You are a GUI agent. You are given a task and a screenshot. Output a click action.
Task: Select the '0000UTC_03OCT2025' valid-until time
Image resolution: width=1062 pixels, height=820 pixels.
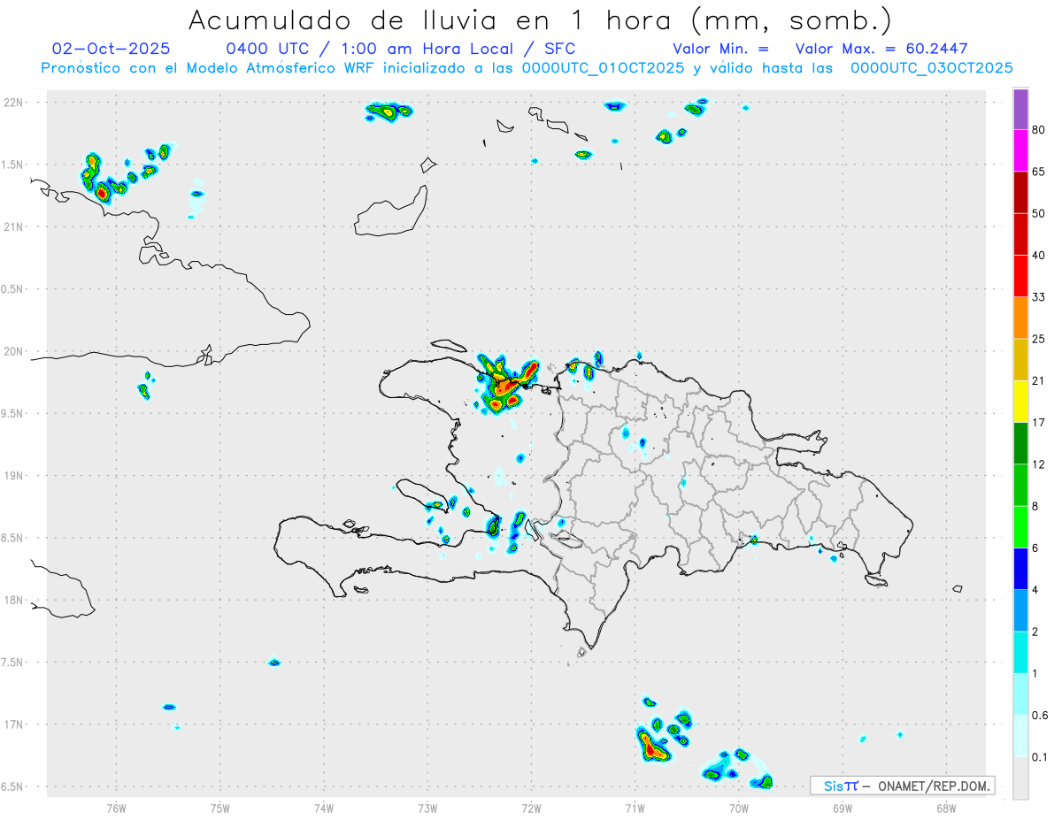pos(932,68)
